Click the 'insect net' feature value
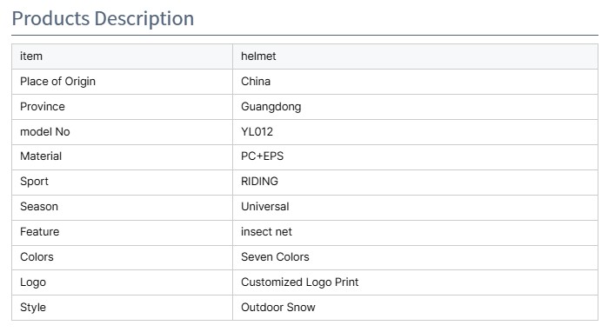 pos(266,232)
